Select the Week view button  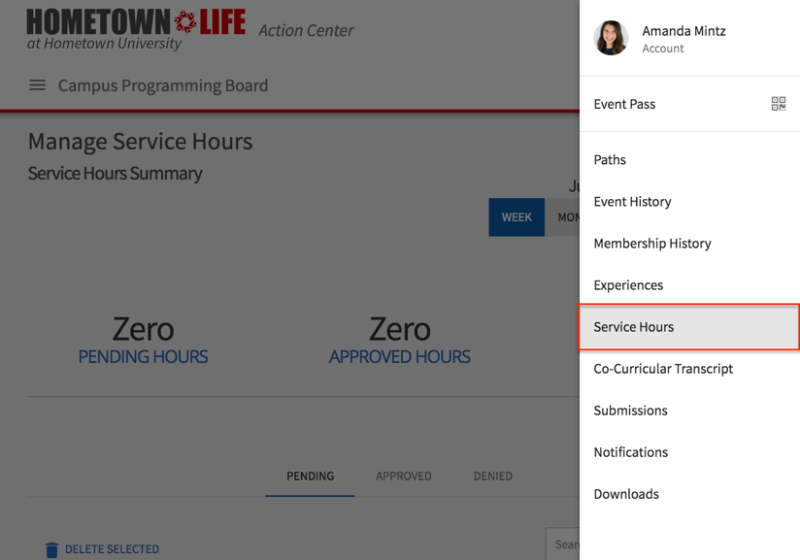tap(517, 217)
